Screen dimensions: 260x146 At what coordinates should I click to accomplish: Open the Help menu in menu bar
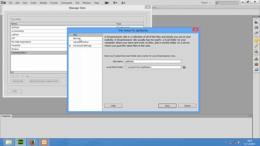pyautogui.click(x=97, y=3)
